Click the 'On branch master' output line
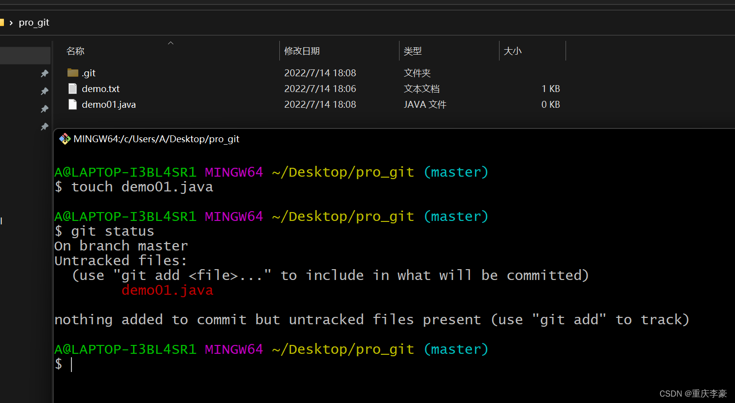 (x=121, y=246)
